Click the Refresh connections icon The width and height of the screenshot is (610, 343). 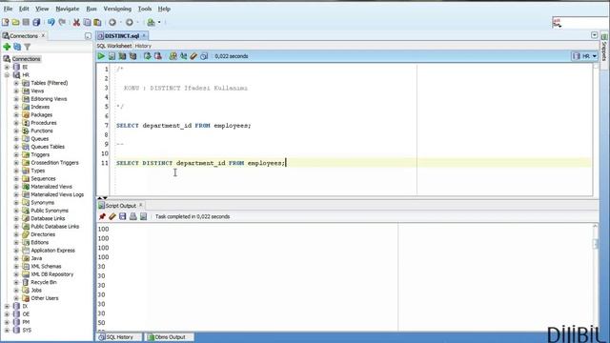tap(17, 47)
